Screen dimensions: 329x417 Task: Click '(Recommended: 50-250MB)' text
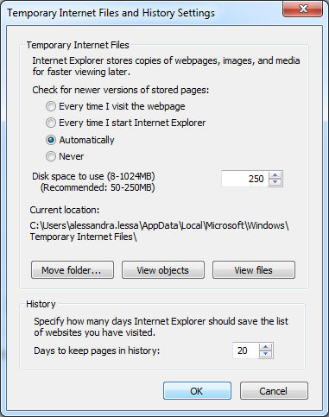pos(98,187)
